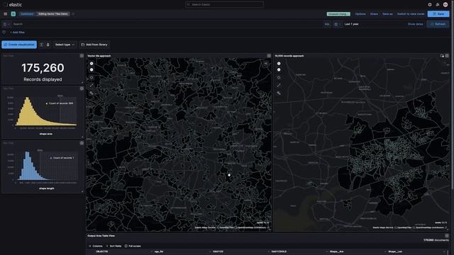
Task: Open the main navigation hamburger menu
Action: tap(5, 14)
